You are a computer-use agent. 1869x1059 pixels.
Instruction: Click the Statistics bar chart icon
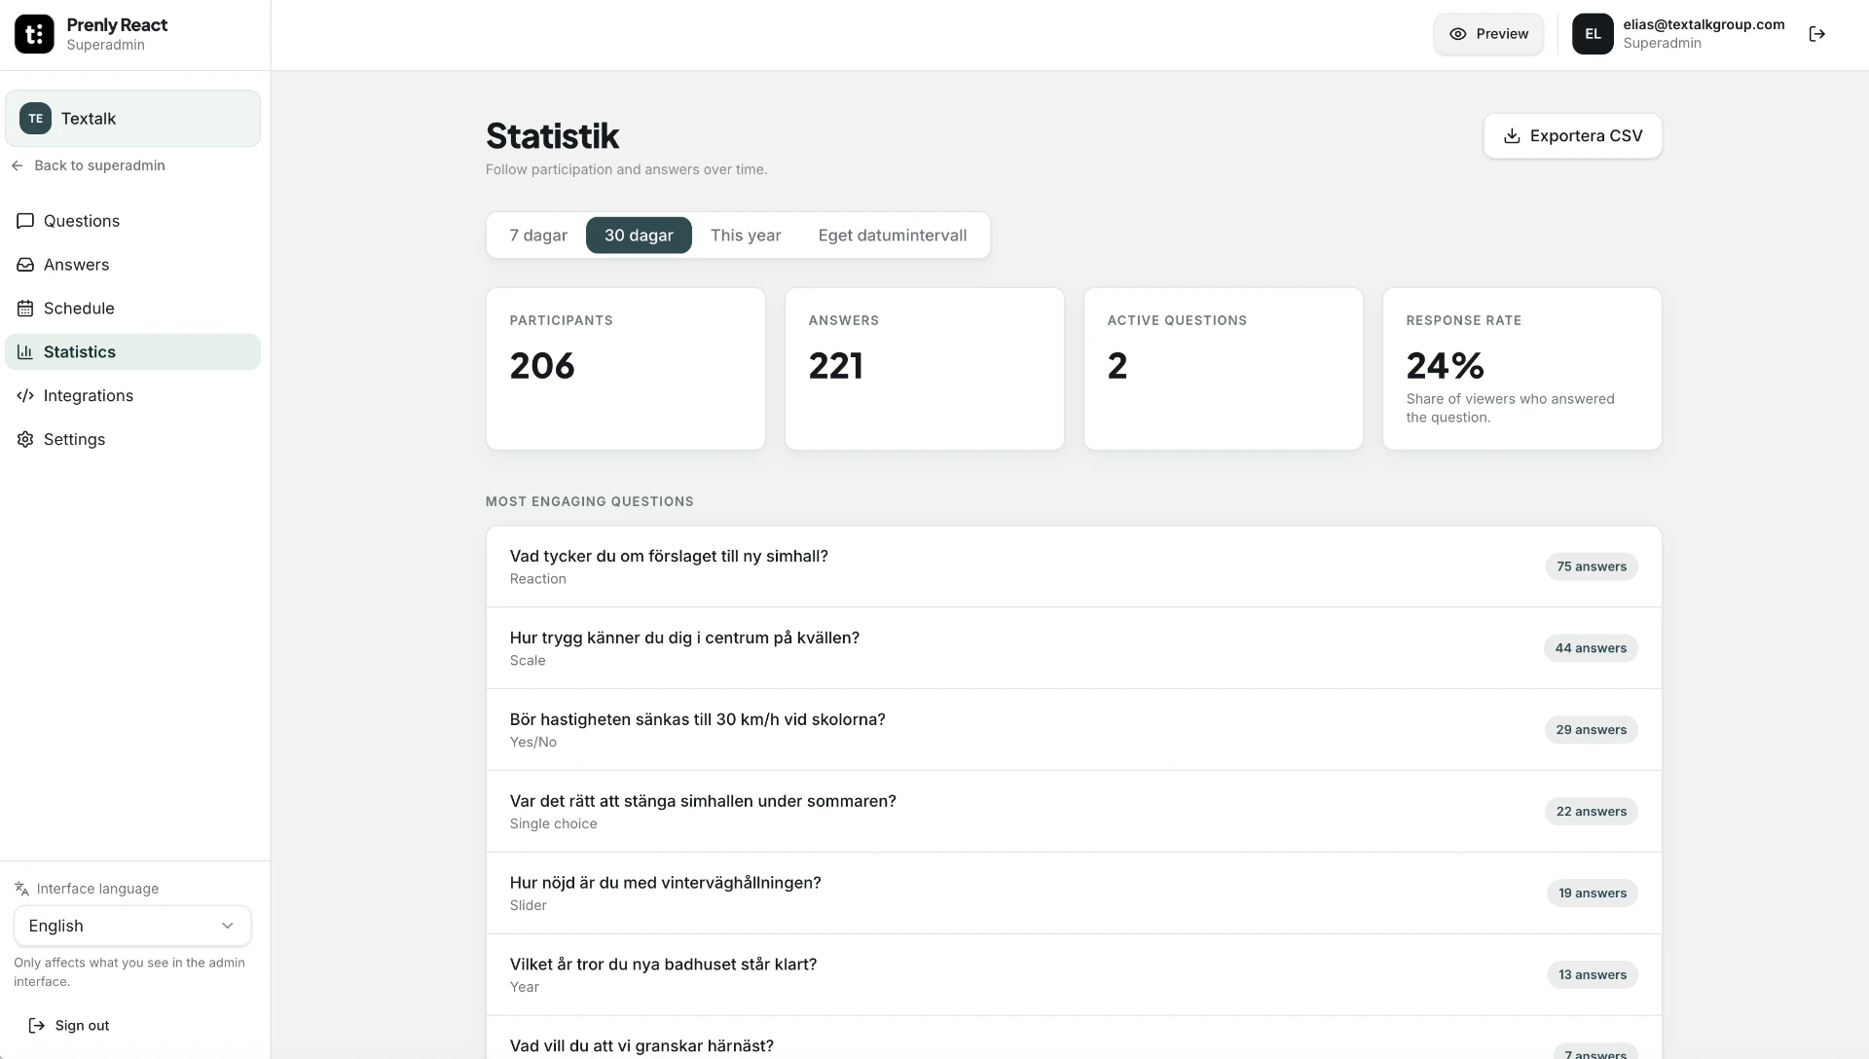click(25, 352)
